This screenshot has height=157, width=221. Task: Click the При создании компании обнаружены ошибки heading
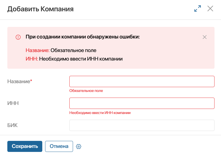point(83,37)
